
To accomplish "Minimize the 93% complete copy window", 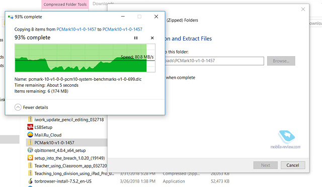I will (123, 17).
